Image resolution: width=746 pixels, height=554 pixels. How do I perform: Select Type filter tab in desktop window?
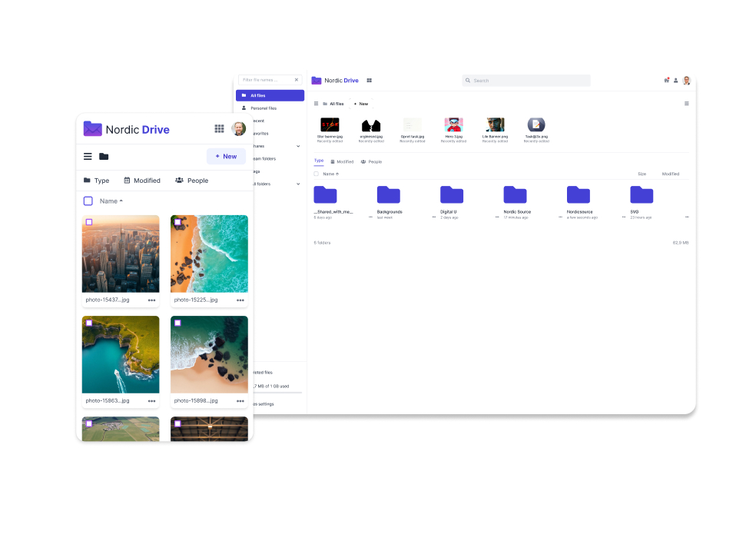(319, 161)
